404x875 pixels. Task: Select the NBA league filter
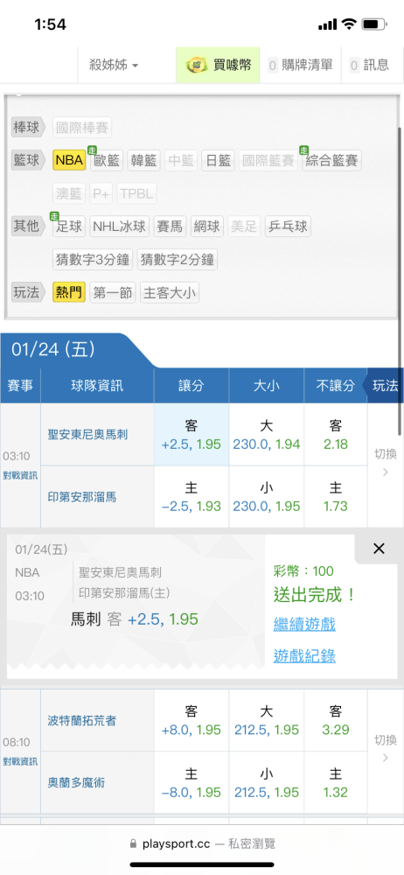(x=70, y=161)
